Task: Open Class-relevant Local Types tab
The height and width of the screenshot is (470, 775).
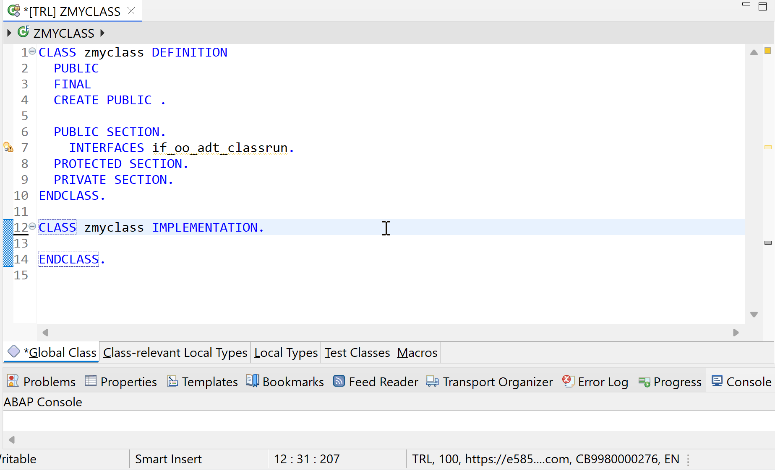Action: [175, 353]
